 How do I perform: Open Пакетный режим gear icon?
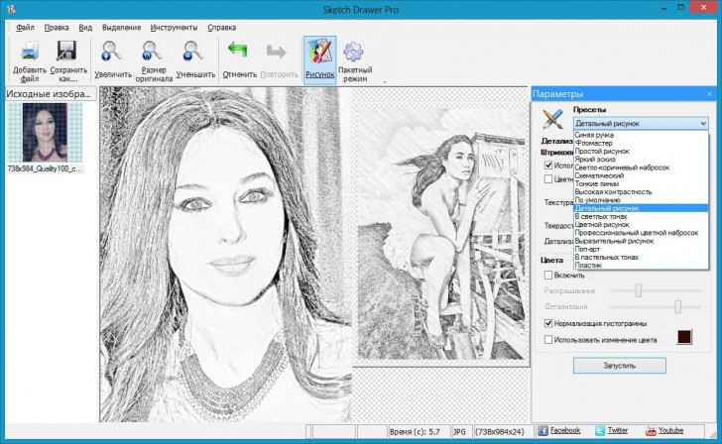coord(354,52)
